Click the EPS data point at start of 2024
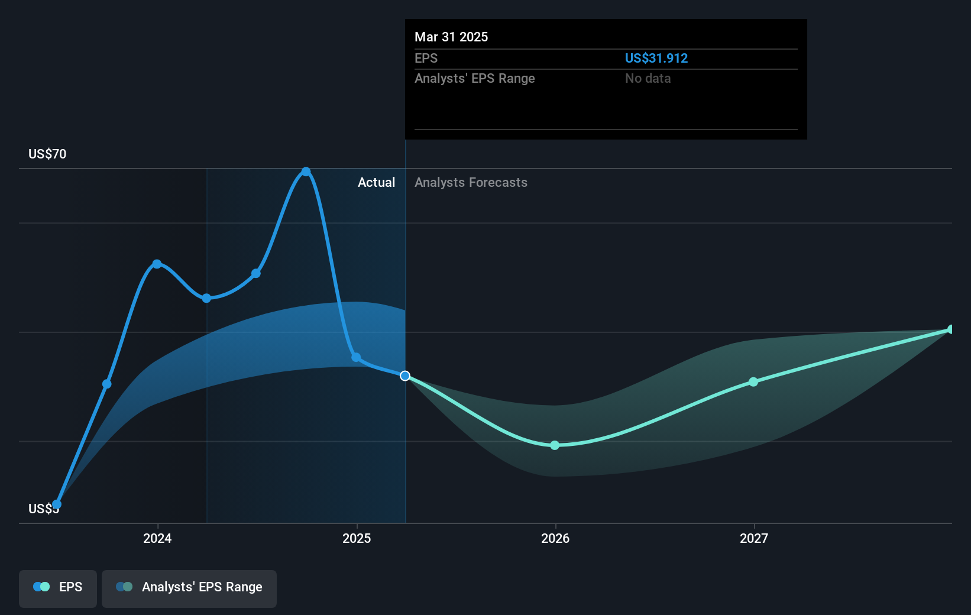 157,264
